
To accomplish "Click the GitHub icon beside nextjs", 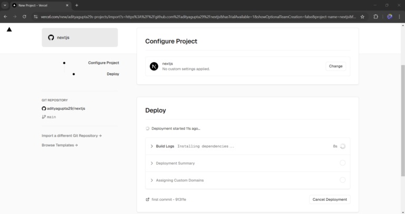I will pos(51,37).
